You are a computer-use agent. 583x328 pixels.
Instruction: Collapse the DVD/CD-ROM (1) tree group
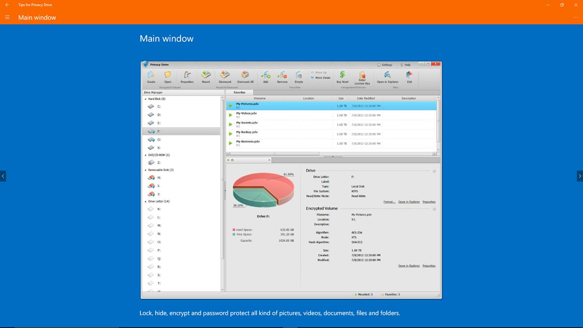(x=146, y=155)
